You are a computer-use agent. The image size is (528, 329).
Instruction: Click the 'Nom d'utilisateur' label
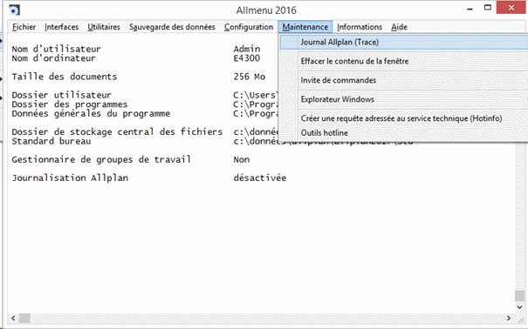pos(56,49)
